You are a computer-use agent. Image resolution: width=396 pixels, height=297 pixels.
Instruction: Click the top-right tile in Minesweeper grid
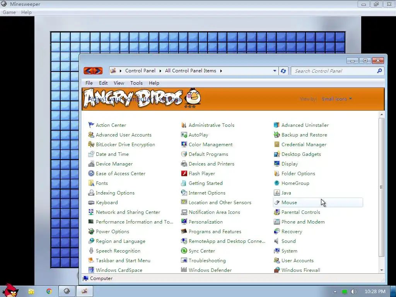coord(340,37)
